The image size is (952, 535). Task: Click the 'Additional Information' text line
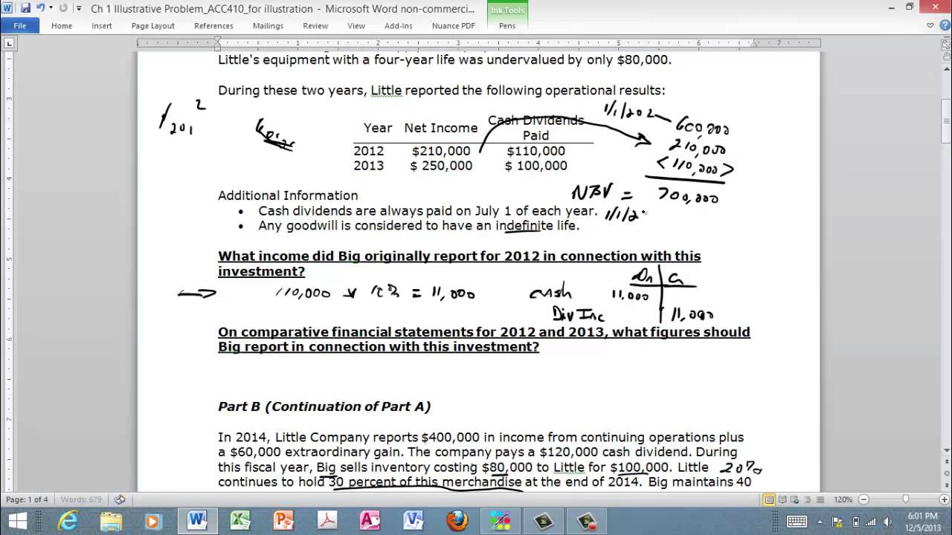(288, 195)
